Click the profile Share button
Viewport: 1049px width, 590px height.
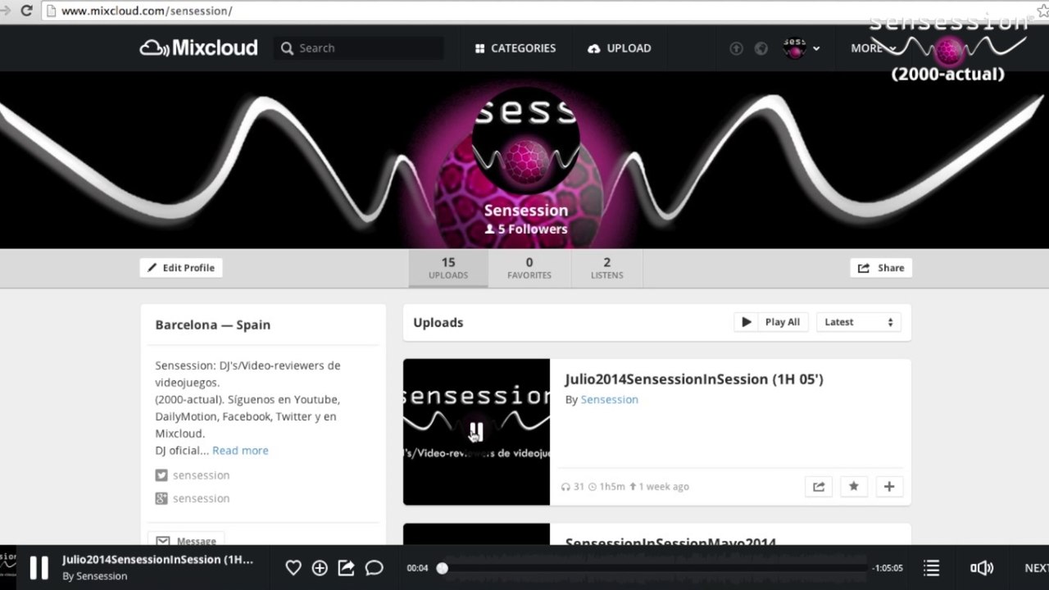[x=881, y=268]
